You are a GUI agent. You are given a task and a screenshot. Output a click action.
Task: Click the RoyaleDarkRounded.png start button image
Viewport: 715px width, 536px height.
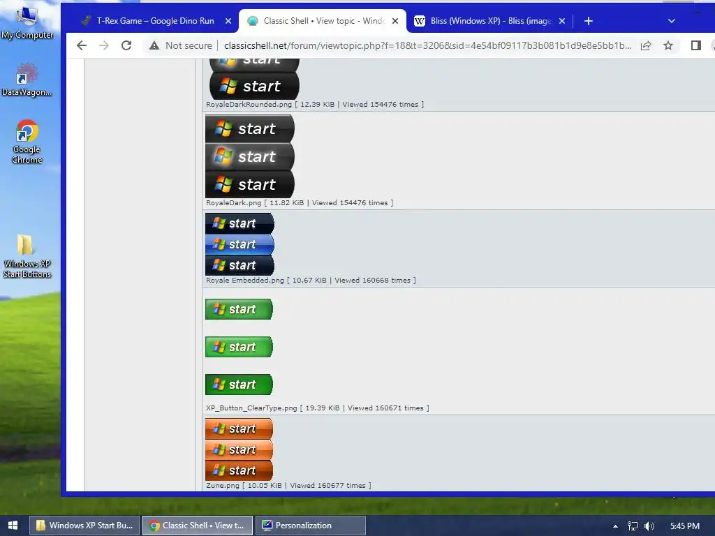click(254, 79)
